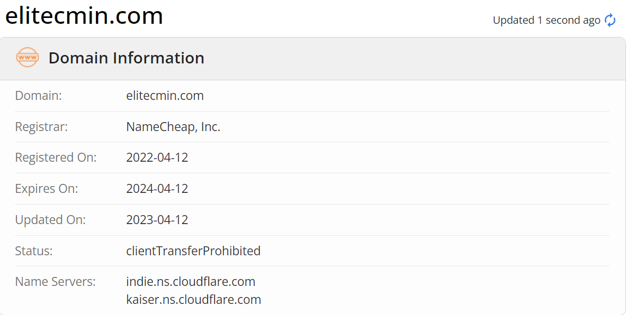Click the Expires On date 2024-04-12

click(x=157, y=189)
